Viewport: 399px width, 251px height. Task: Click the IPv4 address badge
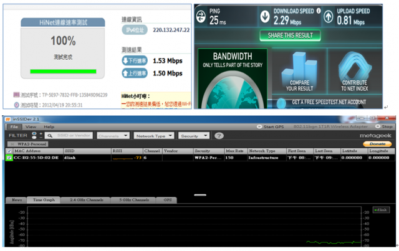coord(135,30)
